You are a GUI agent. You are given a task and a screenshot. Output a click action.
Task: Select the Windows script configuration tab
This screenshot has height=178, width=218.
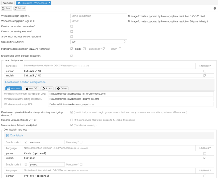(14, 88)
